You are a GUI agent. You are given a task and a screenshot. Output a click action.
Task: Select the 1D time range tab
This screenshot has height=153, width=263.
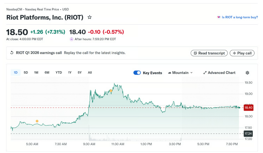coord(16,73)
